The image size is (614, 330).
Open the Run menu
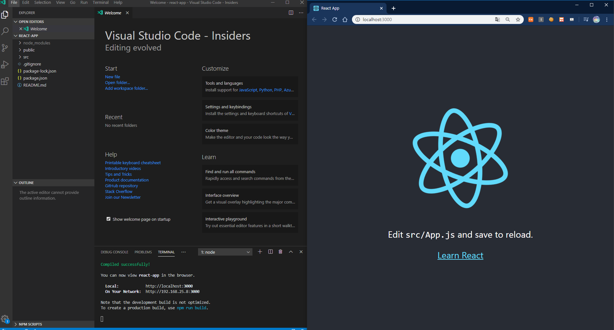(84, 3)
